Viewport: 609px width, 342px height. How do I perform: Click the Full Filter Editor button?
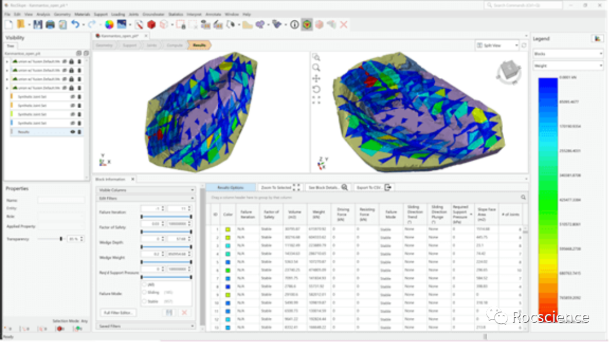click(118, 312)
